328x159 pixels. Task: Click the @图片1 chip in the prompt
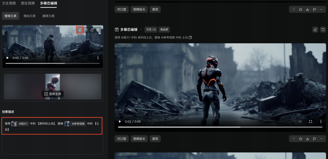tap(20, 124)
